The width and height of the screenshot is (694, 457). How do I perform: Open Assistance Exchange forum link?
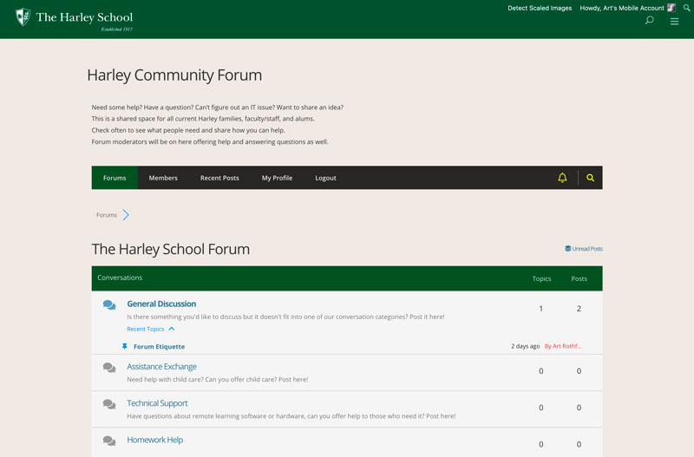pos(161,367)
